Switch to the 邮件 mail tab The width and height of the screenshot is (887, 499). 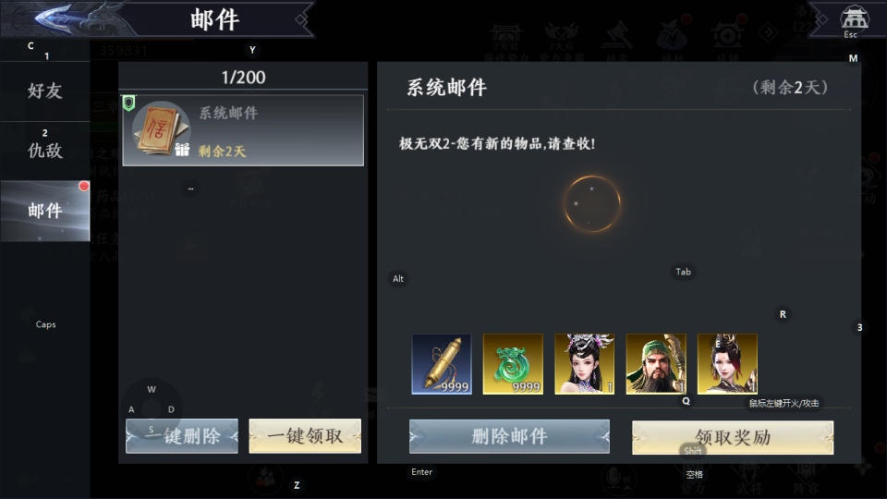pos(45,211)
